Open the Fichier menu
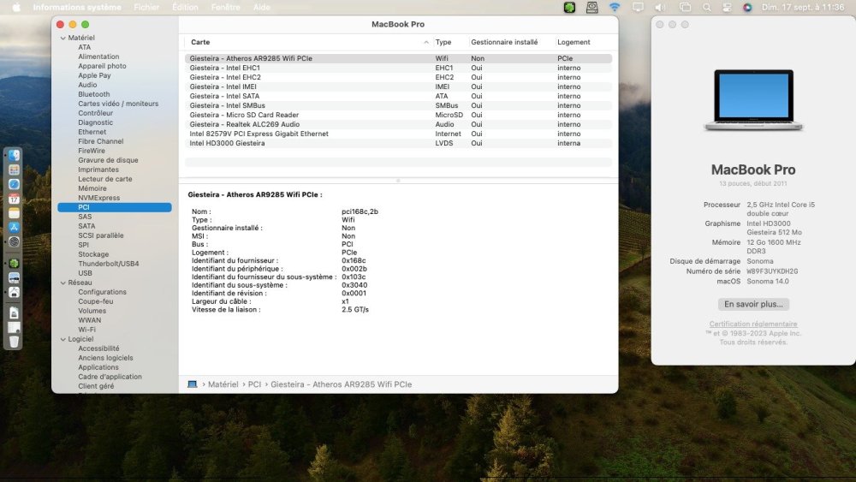 pos(146,7)
